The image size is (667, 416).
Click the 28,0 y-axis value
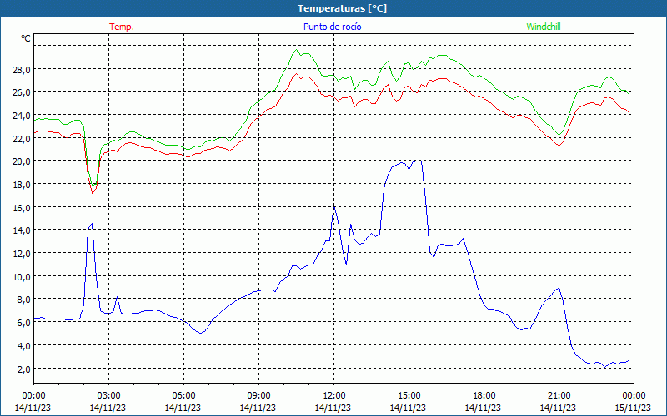coord(22,70)
